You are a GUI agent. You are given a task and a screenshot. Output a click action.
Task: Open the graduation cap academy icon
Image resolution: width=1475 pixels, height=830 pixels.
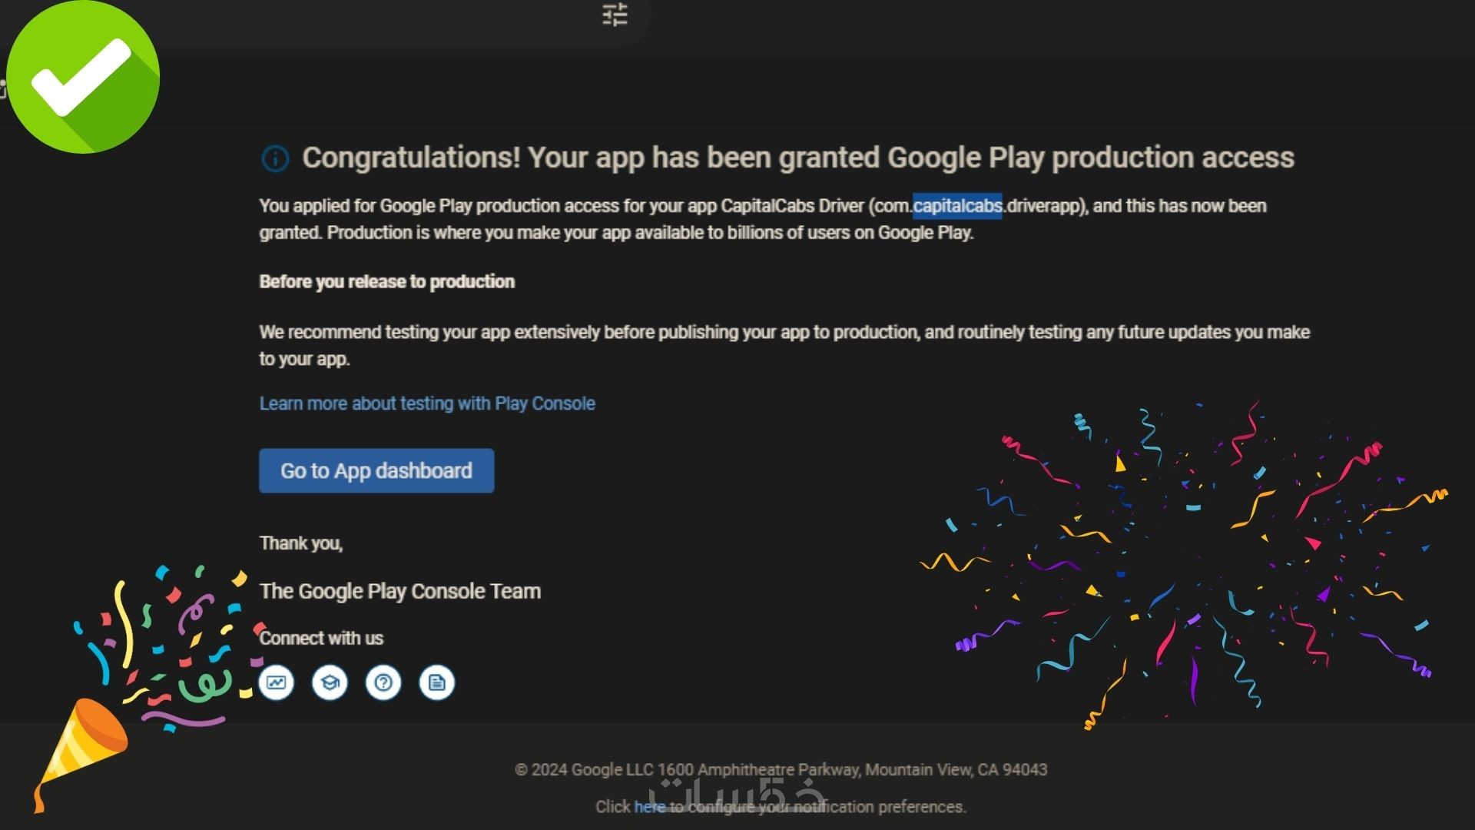pyautogui.click(x=330, y=682)
